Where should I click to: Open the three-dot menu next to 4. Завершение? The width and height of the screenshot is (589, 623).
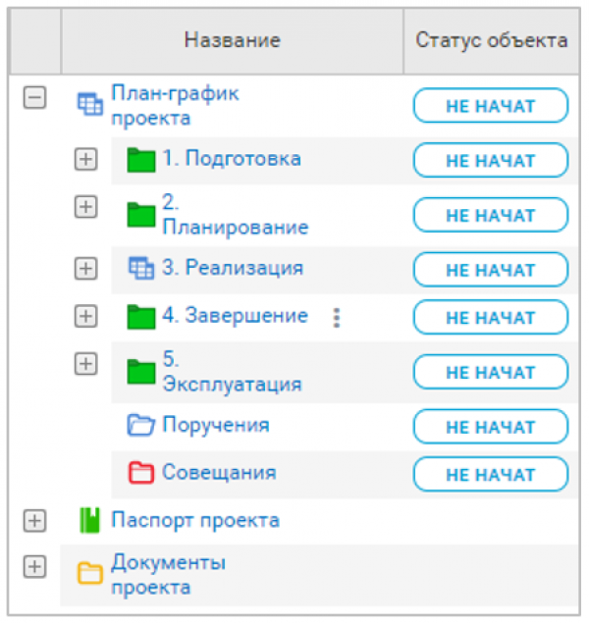click(x=337, y=317)
